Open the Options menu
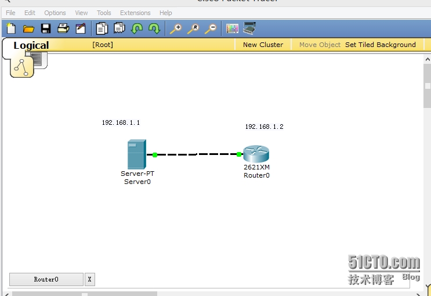This screenshot has height=296, width=431. [55, 13]
